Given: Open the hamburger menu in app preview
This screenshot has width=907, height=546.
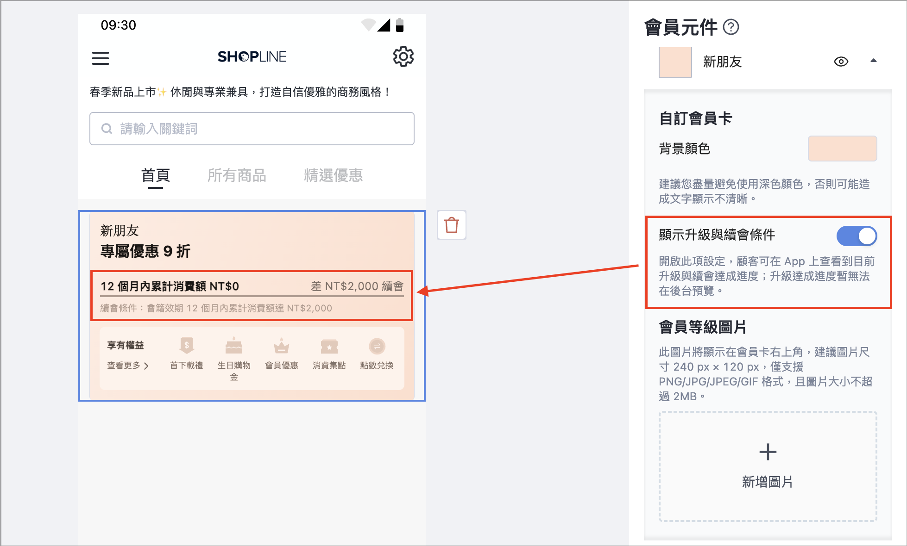Looking at the screenshot, I should pos(101,58).
